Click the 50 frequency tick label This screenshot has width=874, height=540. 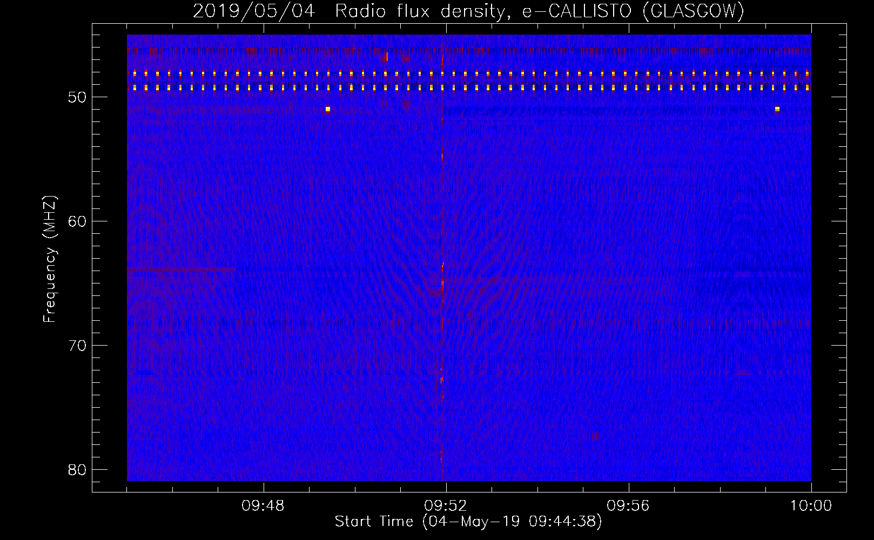coord(77,97)
